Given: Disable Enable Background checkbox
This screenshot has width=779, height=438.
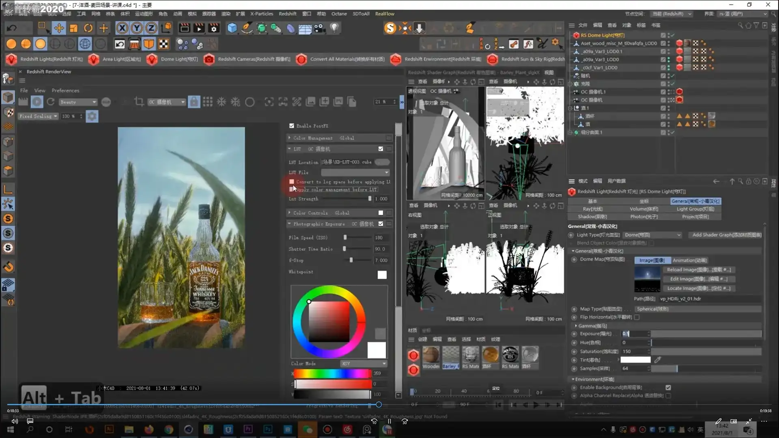Looking at the screenshot, I should (x=668, y=387).
